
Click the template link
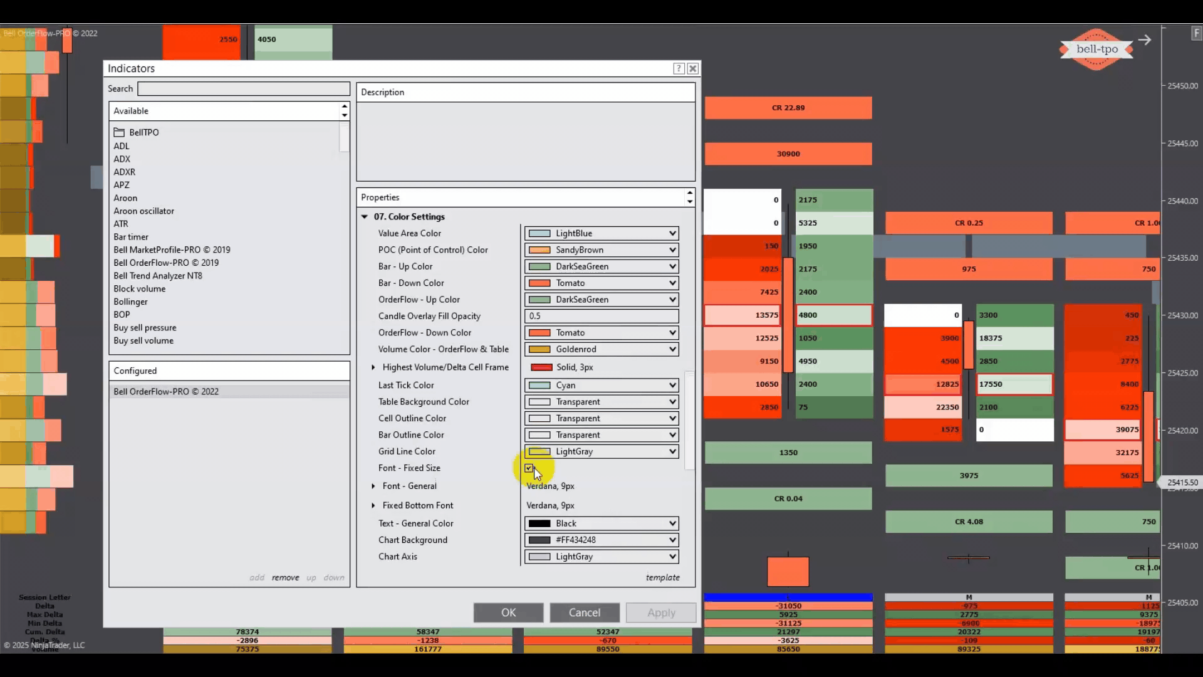662,577
